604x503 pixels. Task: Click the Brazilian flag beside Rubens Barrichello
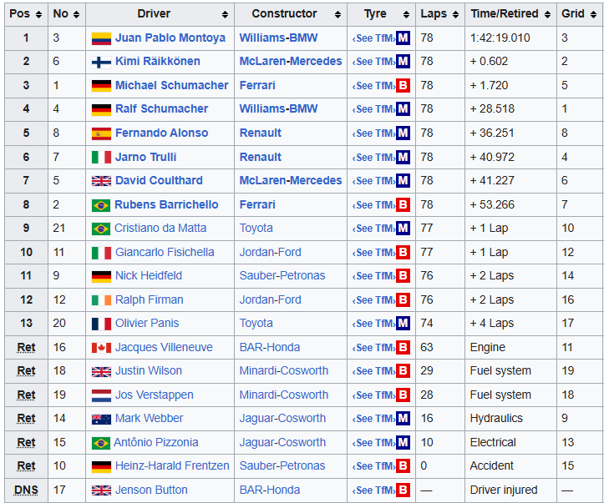coord(101,205)
